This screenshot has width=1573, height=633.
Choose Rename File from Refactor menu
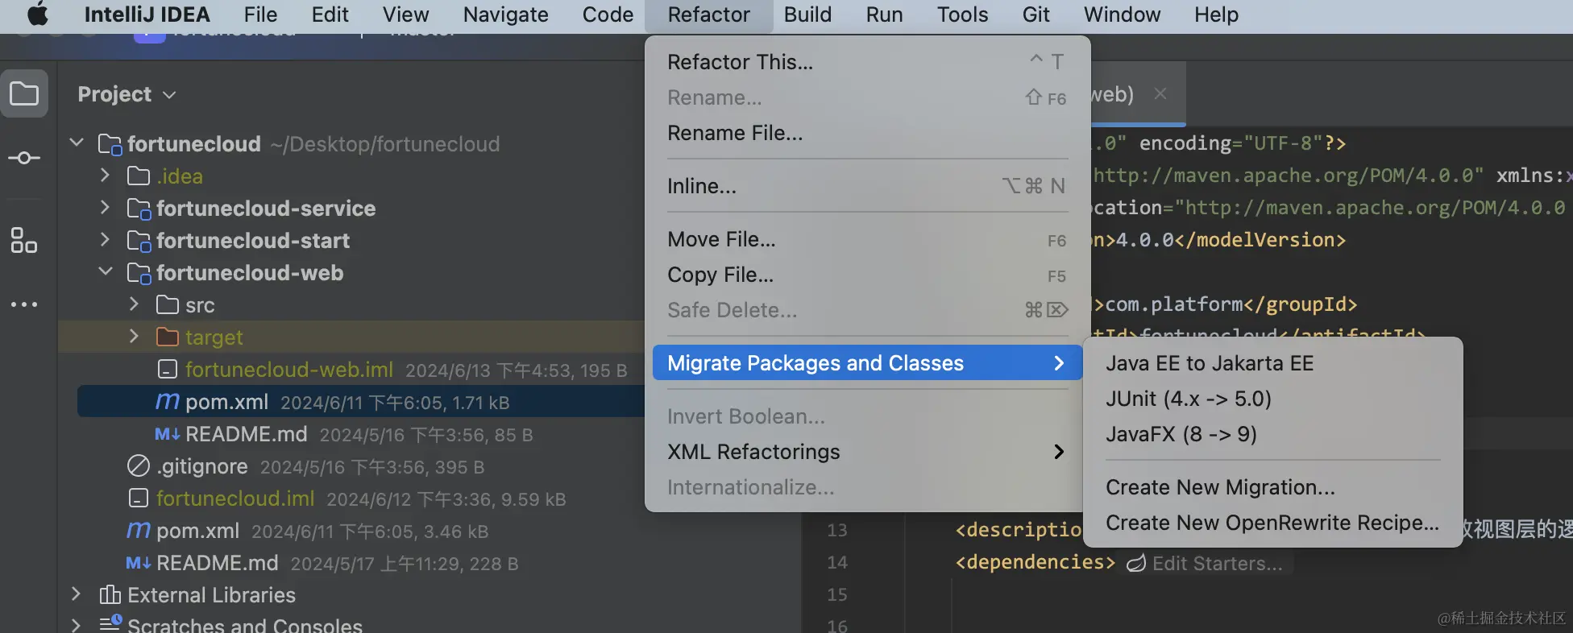point(735,133)
